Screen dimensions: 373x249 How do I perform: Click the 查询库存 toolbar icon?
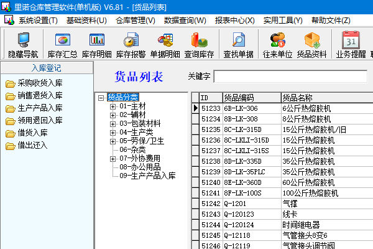pos(199,45)
